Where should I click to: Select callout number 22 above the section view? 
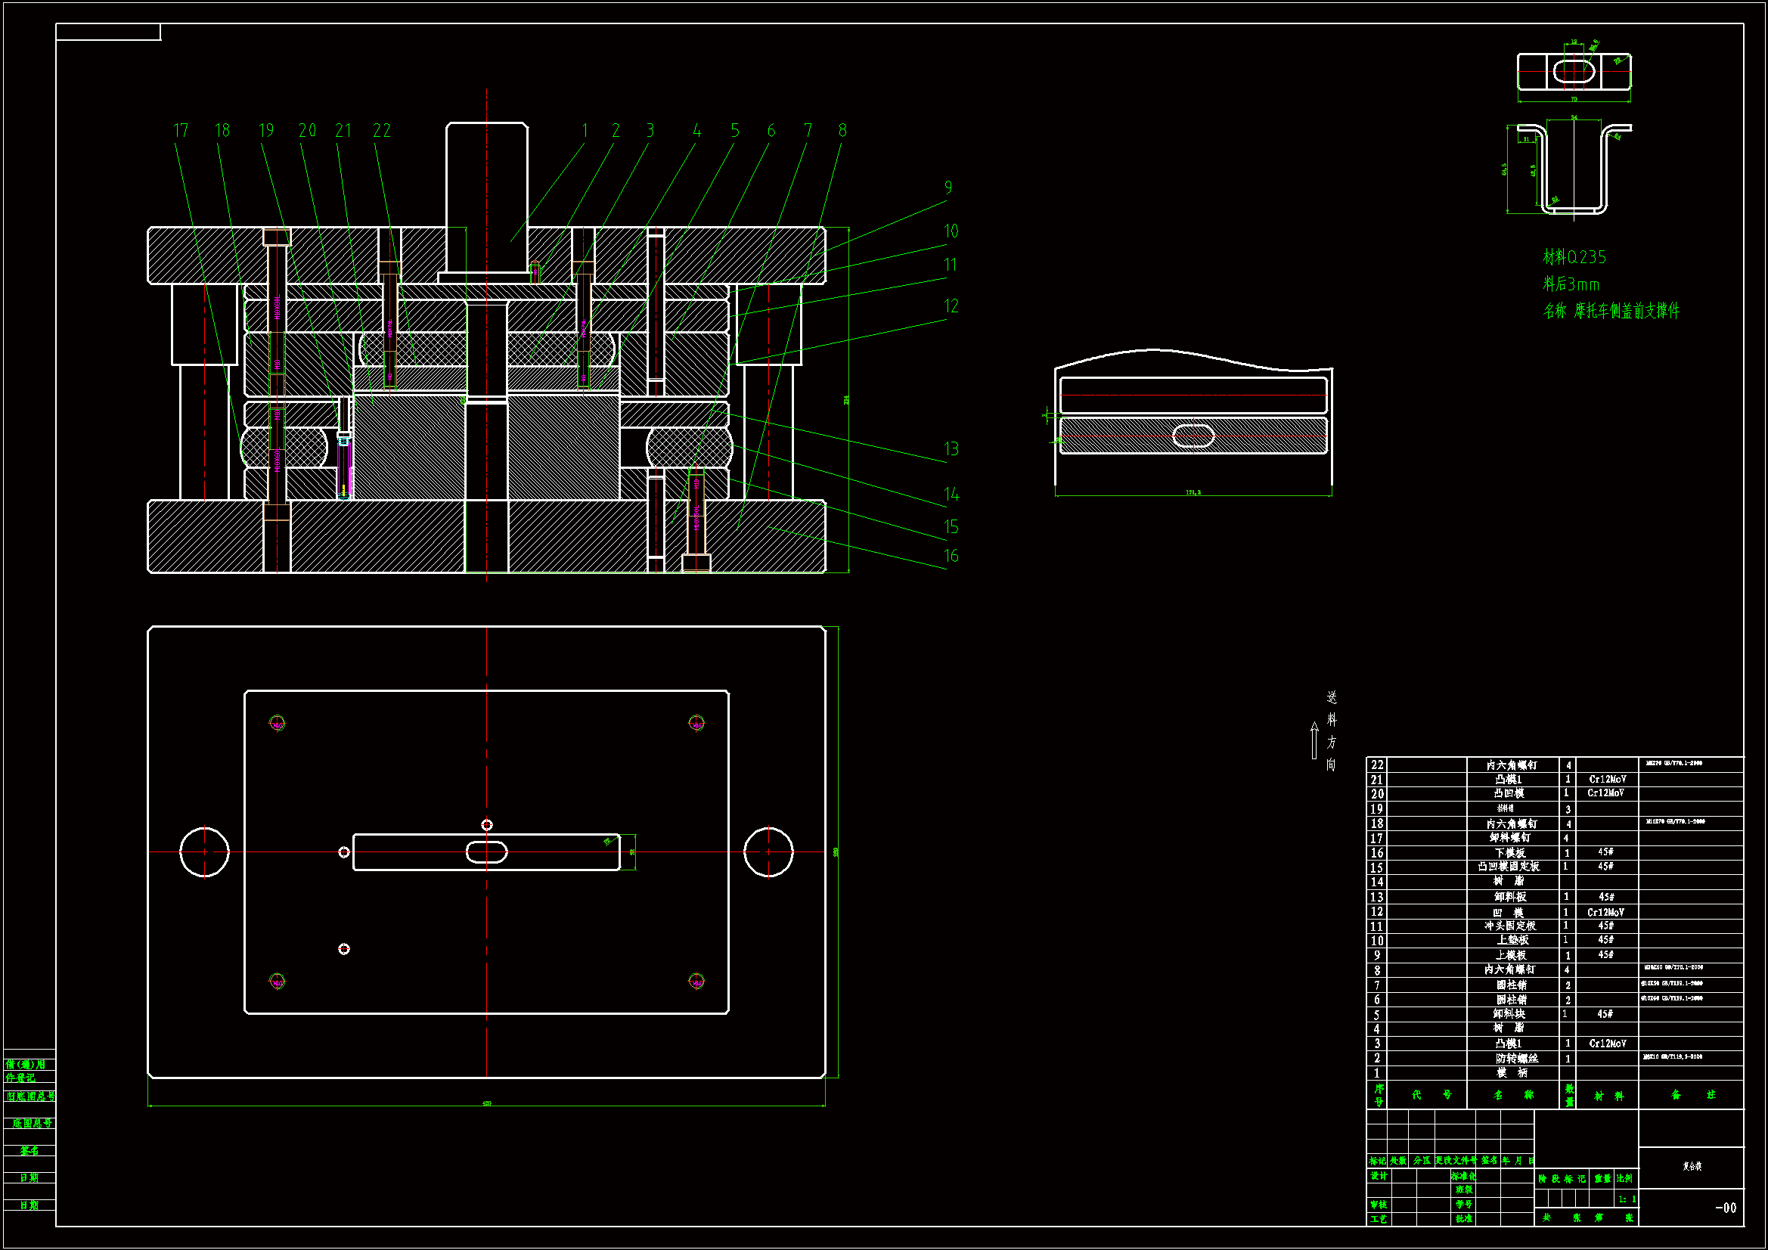(x=382, y=131)
